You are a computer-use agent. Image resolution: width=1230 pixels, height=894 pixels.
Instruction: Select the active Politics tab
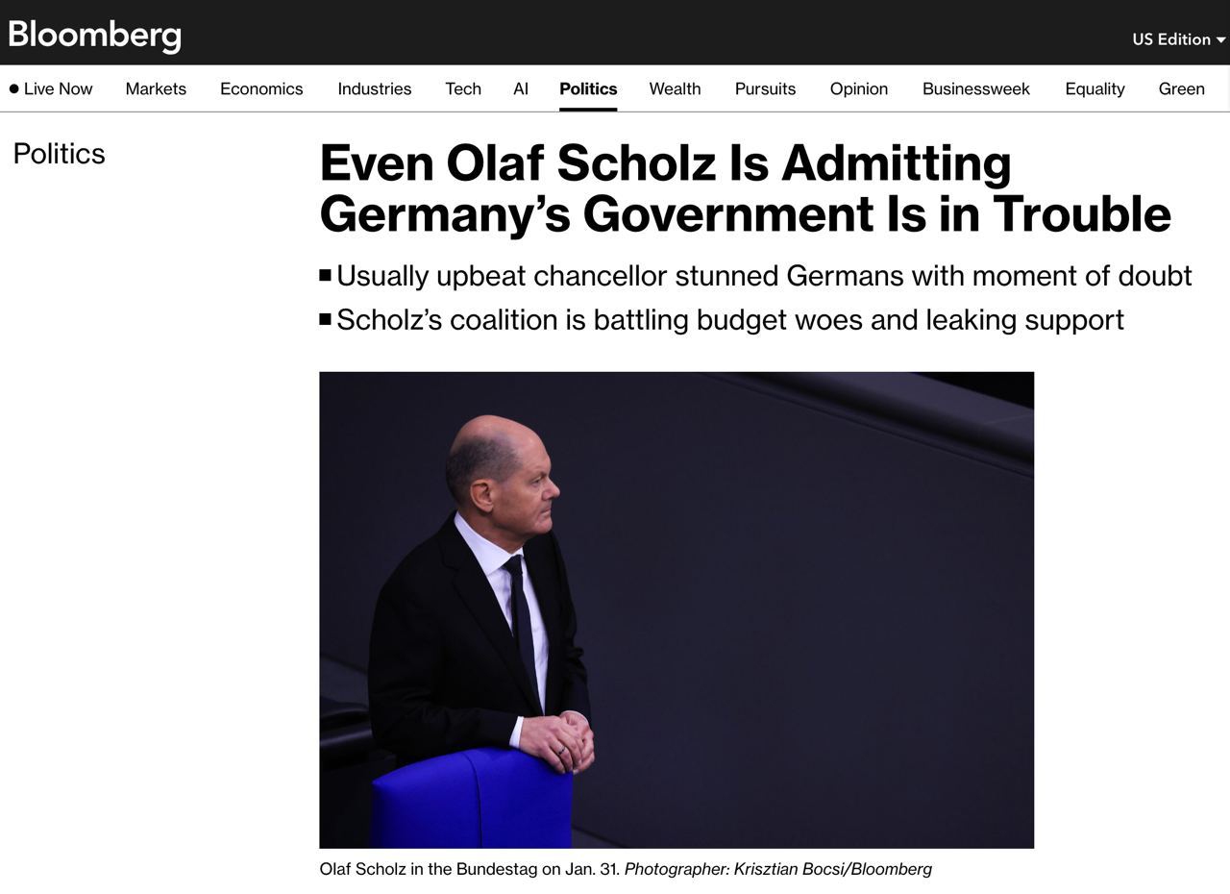coord(588,89)
